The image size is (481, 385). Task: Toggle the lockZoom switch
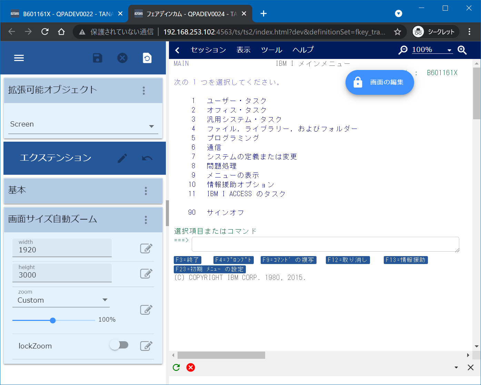[119, 345]
